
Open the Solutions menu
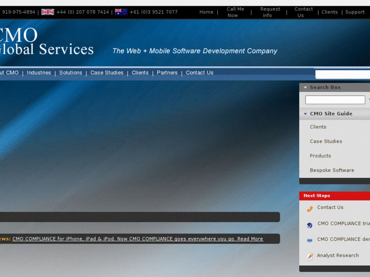click(x=71, y=73)
